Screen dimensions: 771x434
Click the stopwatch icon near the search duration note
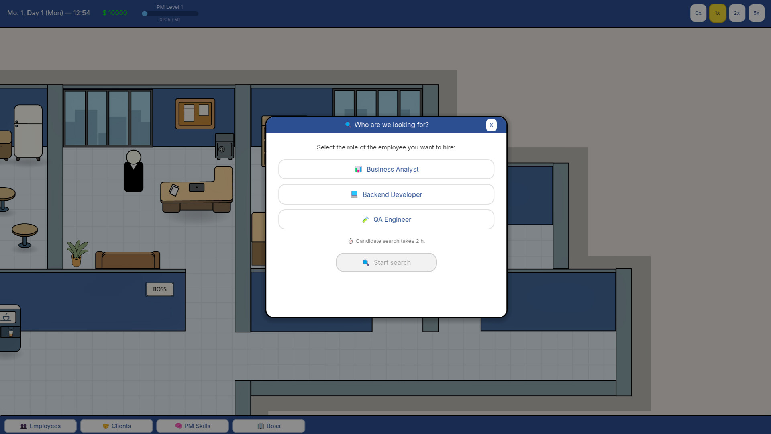pyautogui.click(x=351, y=241)
